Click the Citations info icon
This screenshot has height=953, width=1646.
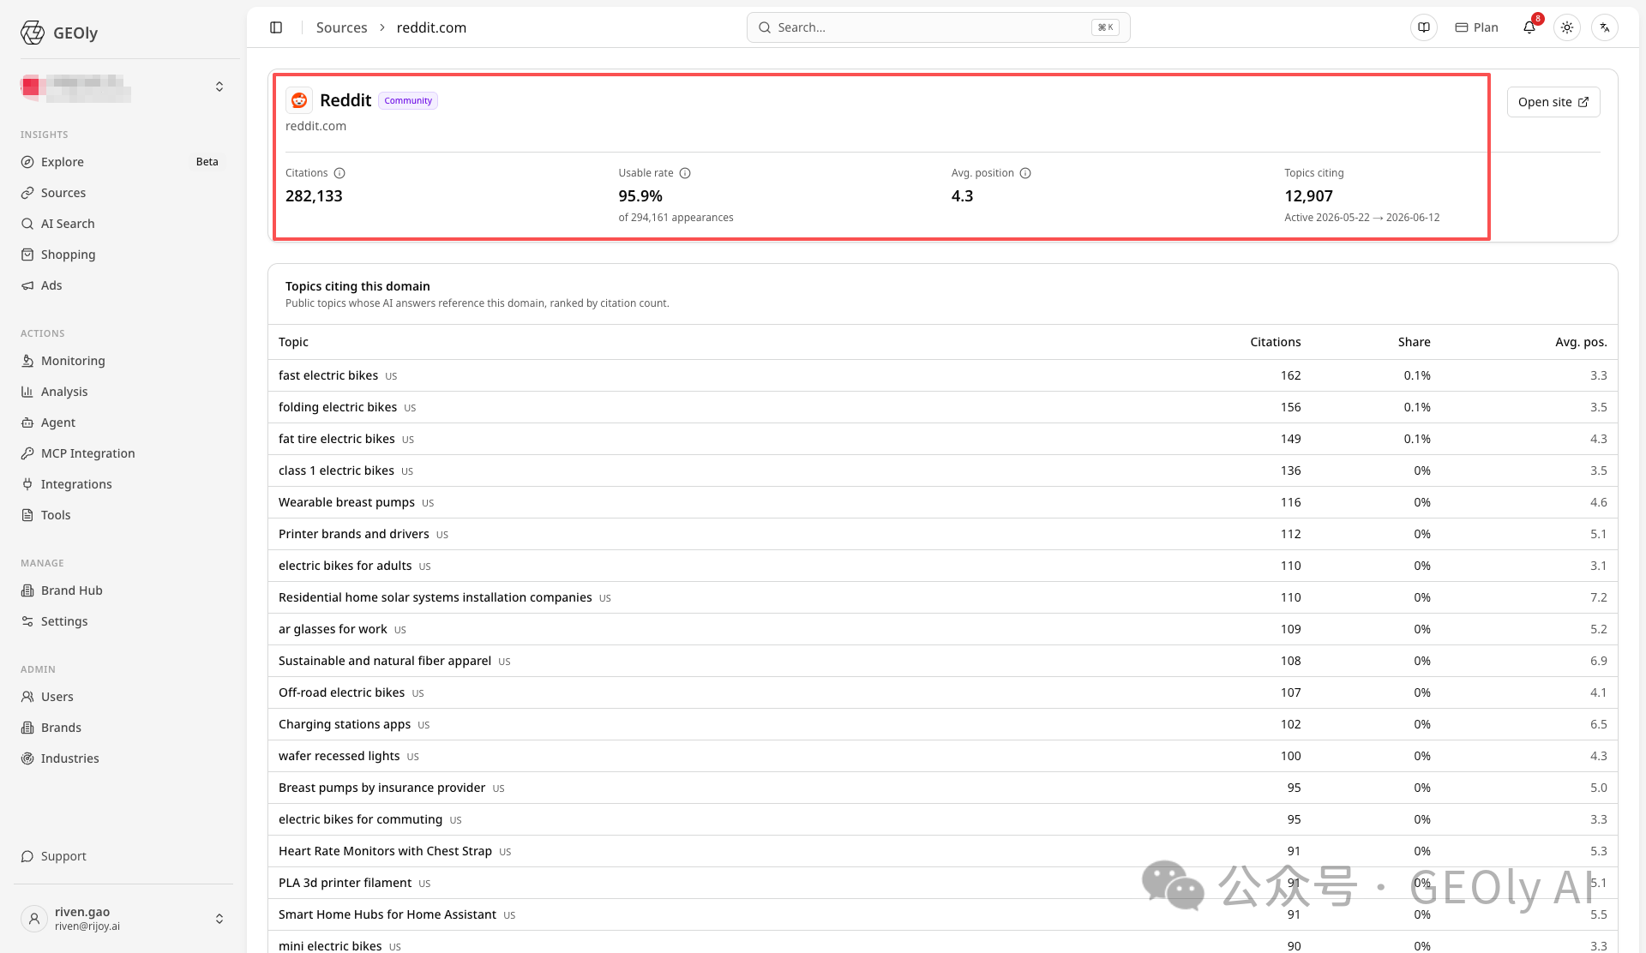(x=339, y=173)
